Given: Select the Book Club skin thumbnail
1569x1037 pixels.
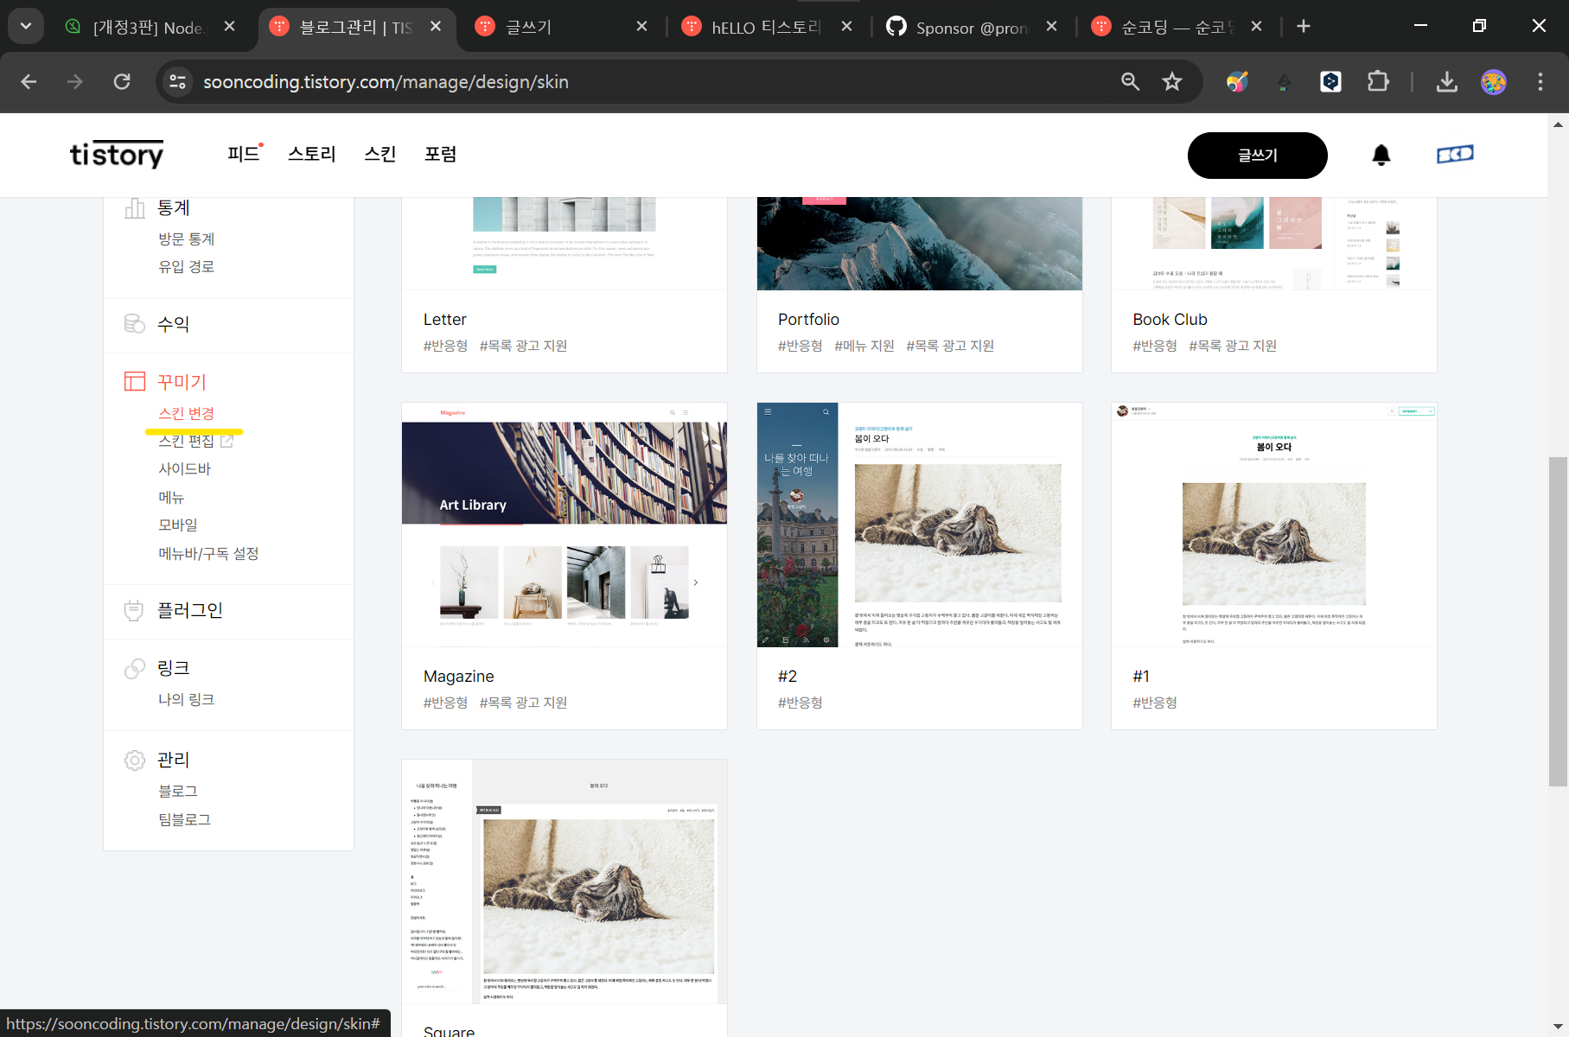Looking at the screenshot, I should pyautogui.click(x=1274, y=244).
